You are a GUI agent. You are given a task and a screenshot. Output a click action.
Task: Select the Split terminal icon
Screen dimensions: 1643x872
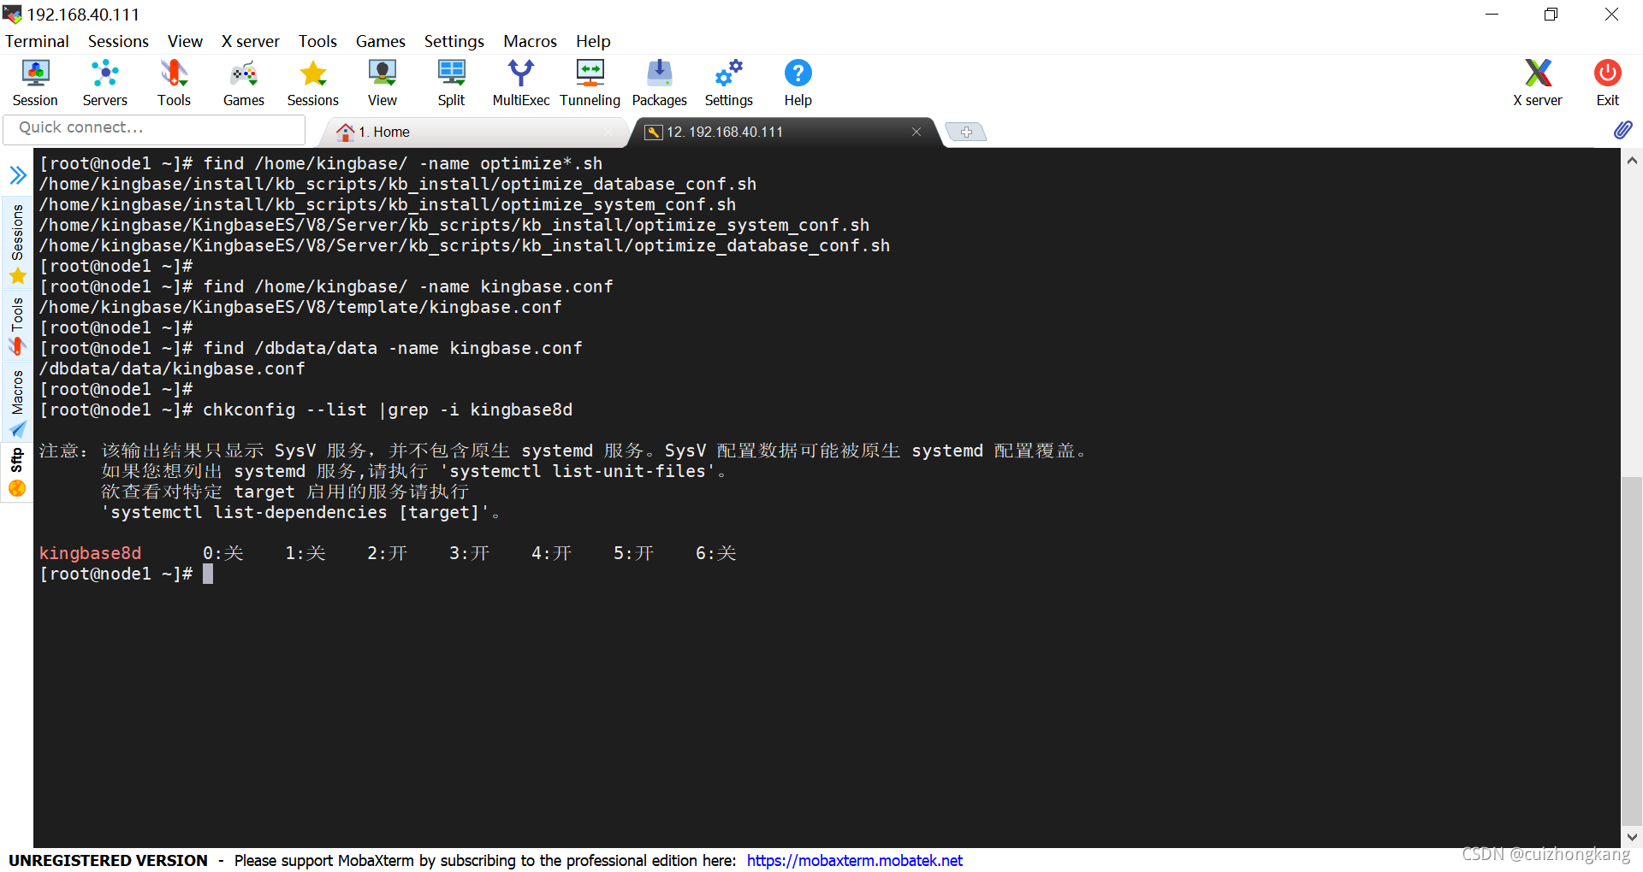pyautogui.click(x=451, y=83)
